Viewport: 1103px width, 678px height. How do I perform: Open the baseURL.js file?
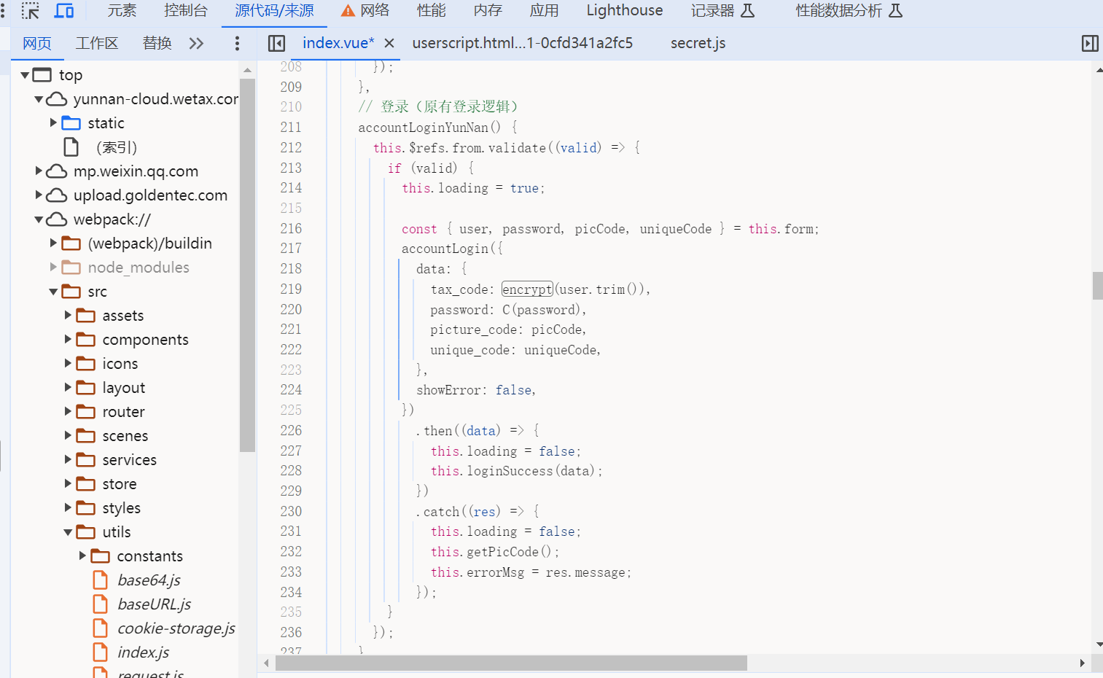(x=154, y=604)
